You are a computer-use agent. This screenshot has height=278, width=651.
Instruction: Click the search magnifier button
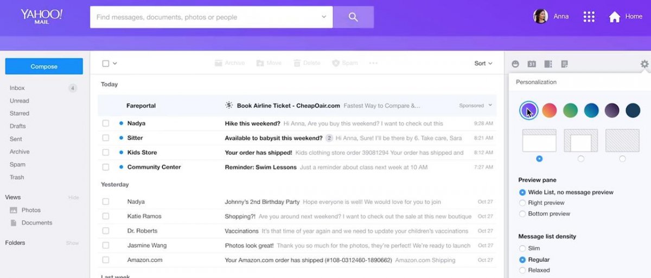353,17
